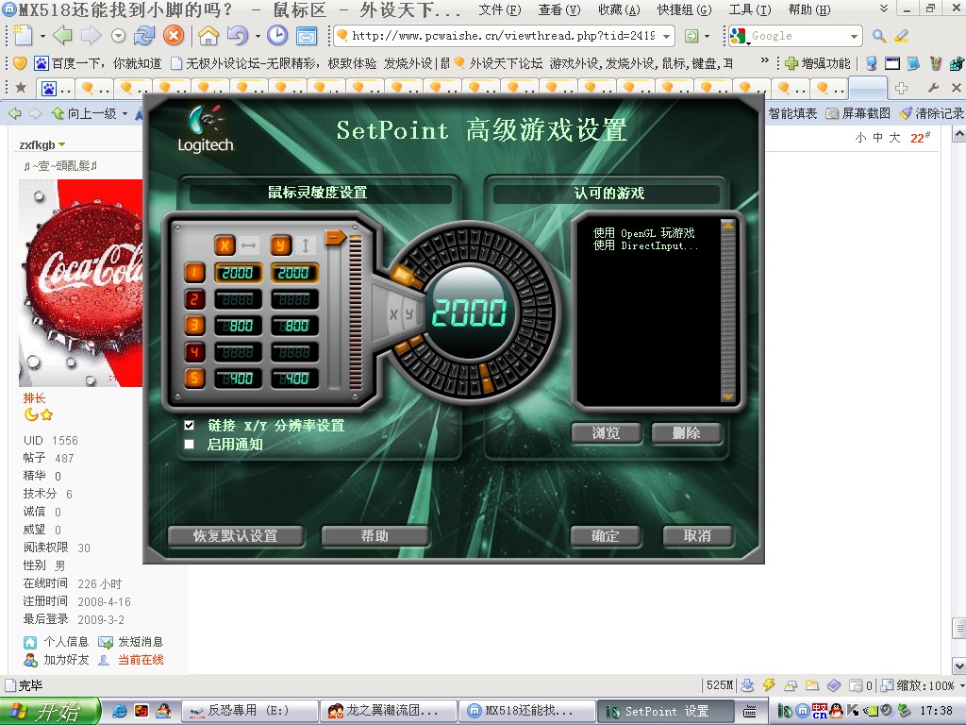Click the browser home icon
This screenshot has width=966, height=725.
(x=208, y=36)
